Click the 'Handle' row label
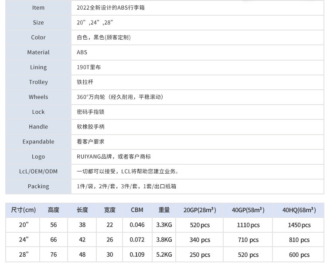327x275 pixels. pos(38,127)
